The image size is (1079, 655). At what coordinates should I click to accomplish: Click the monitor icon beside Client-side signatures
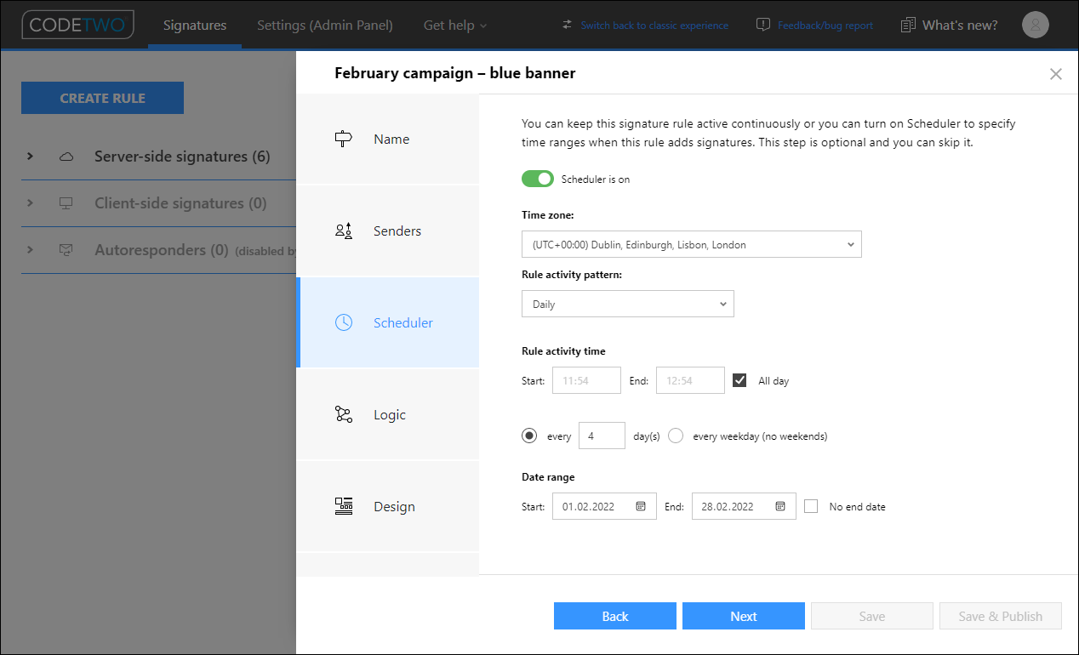pyautogui.click(x=66, y=203)
